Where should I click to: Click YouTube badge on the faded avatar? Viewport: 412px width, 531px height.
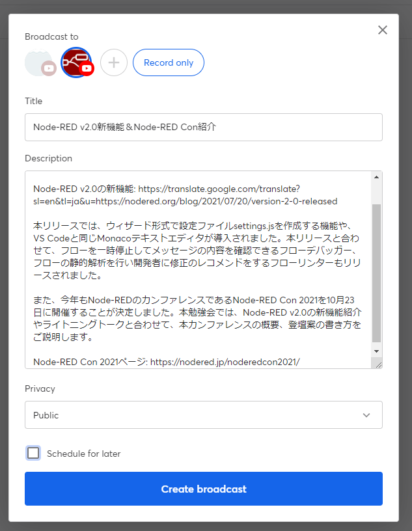click(48, 68)
